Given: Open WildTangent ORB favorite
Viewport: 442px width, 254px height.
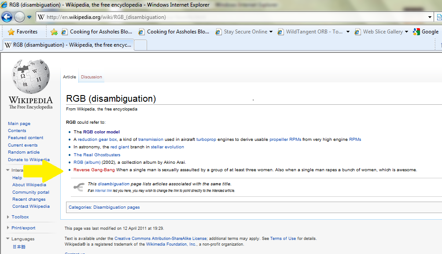Looking at the screenshot, I should pos(310,32).
